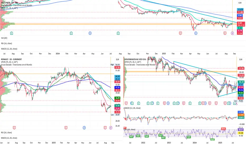Select RSI (14, close) legend under Stellantis chart
The height and width of the screenshot is (145, 246).
(7, 43)
